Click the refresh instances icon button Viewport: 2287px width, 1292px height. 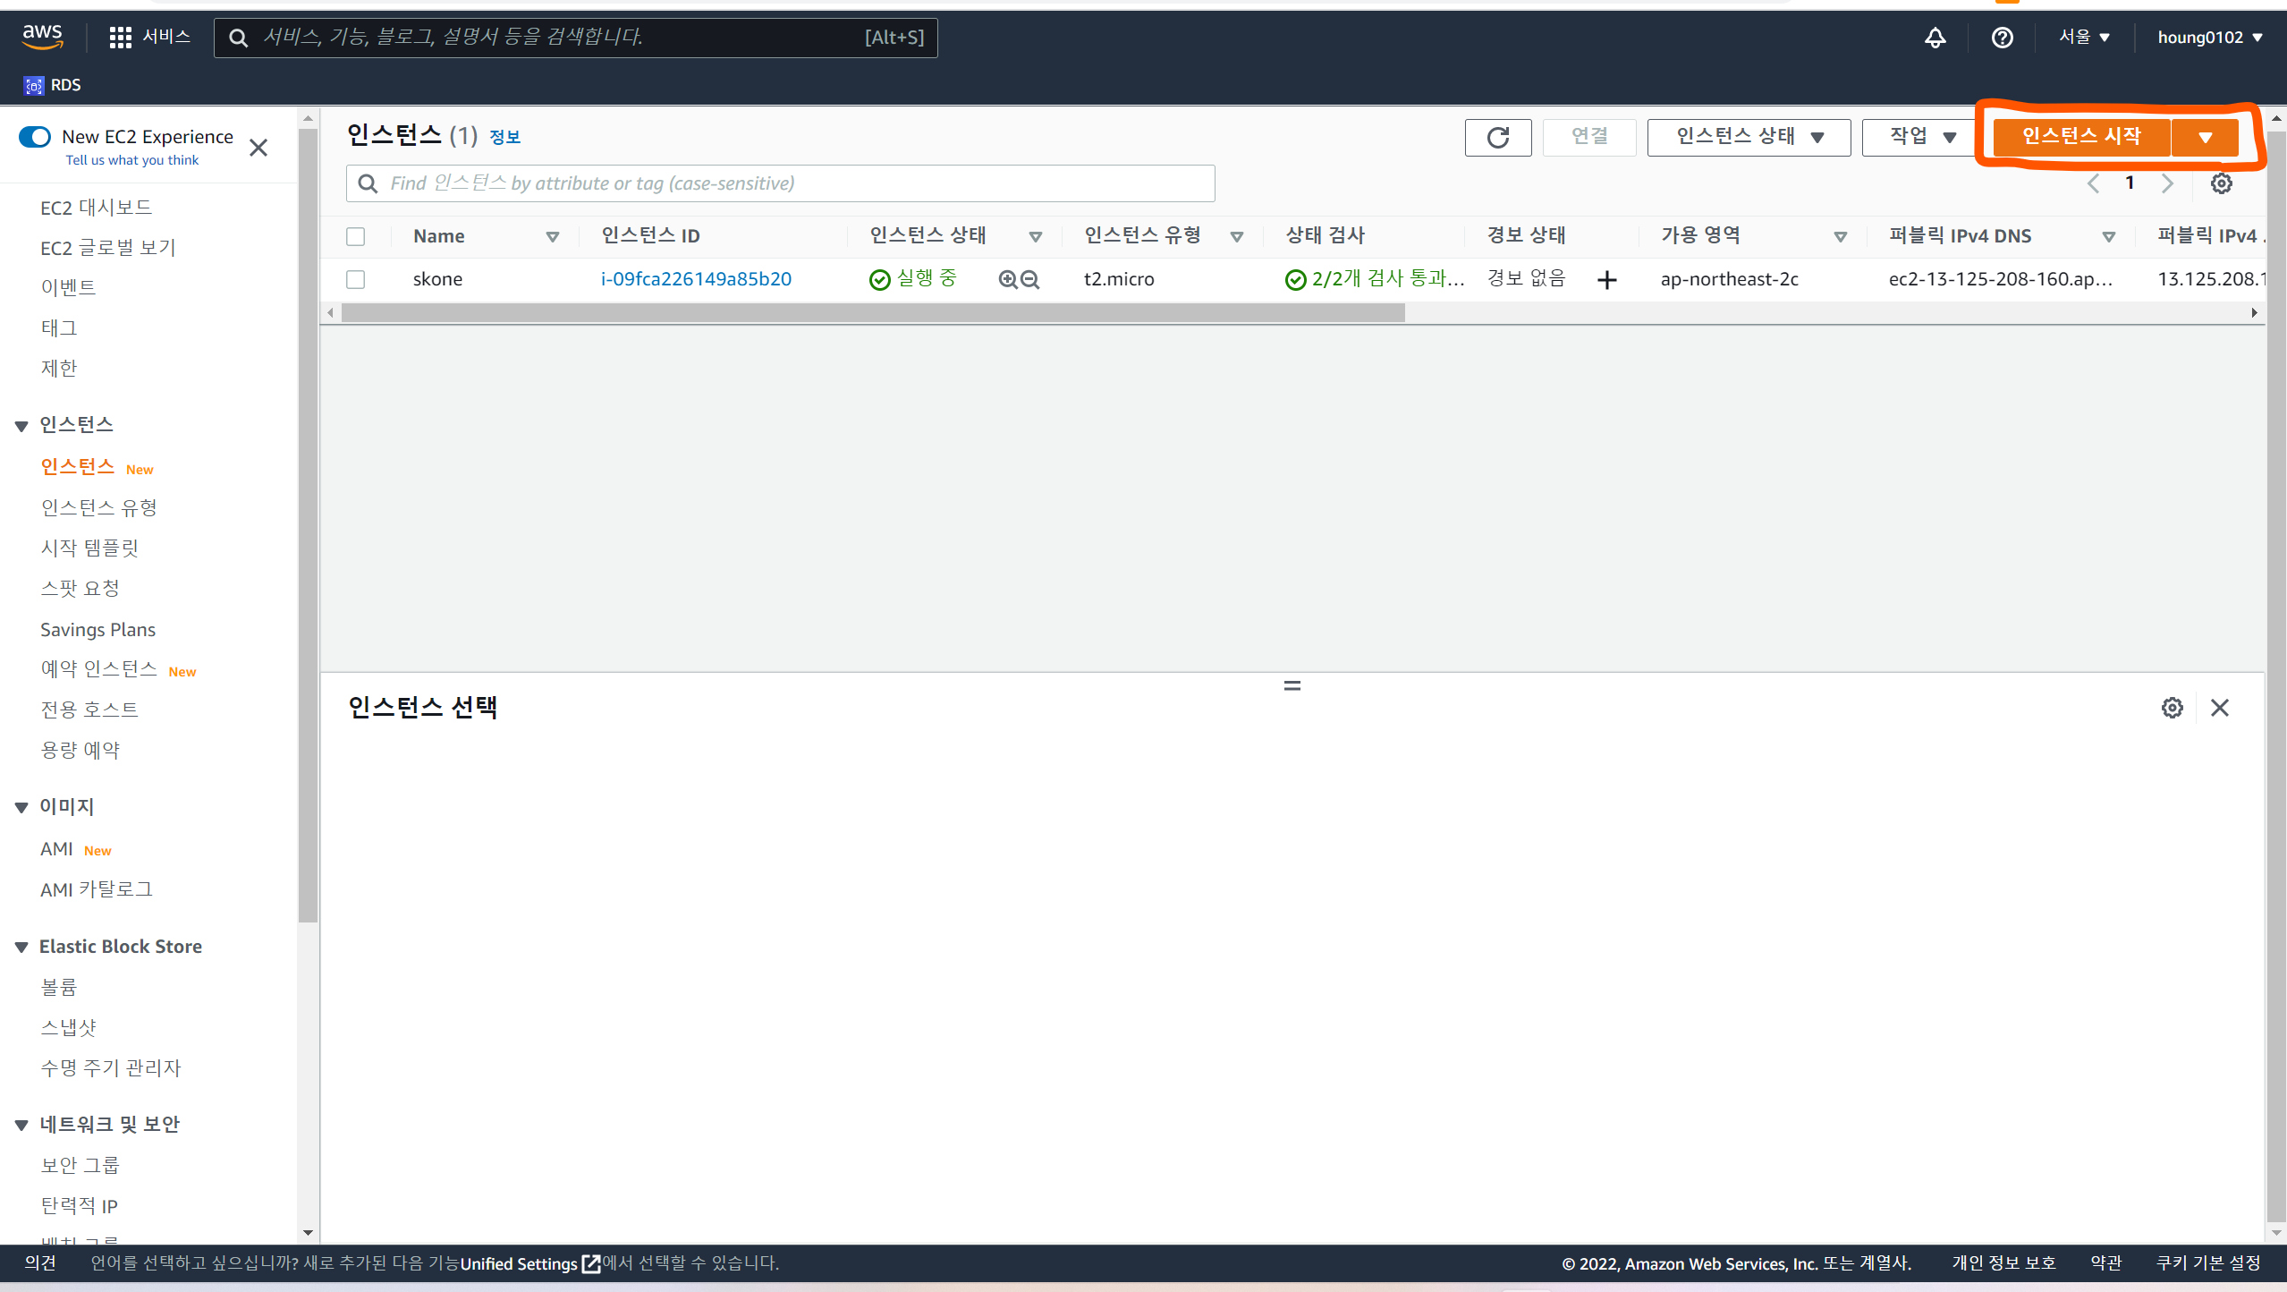(x=1497, y=137)
